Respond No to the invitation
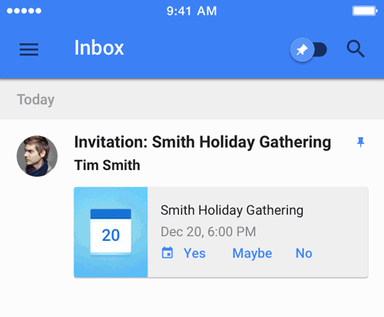384x317 pixels. point(304,253)
